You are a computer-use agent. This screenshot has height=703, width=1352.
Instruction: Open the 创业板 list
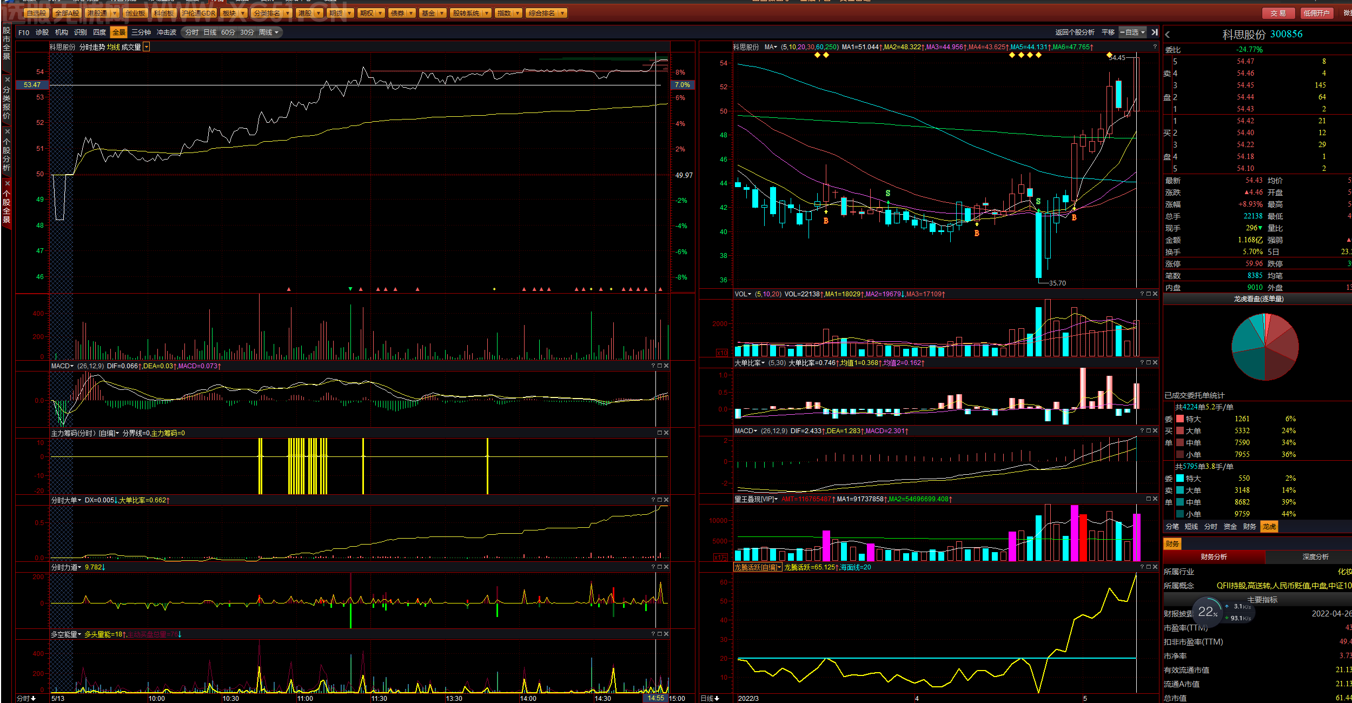(135, 14)
